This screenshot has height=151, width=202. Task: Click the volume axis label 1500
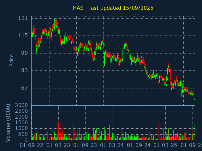21,123
